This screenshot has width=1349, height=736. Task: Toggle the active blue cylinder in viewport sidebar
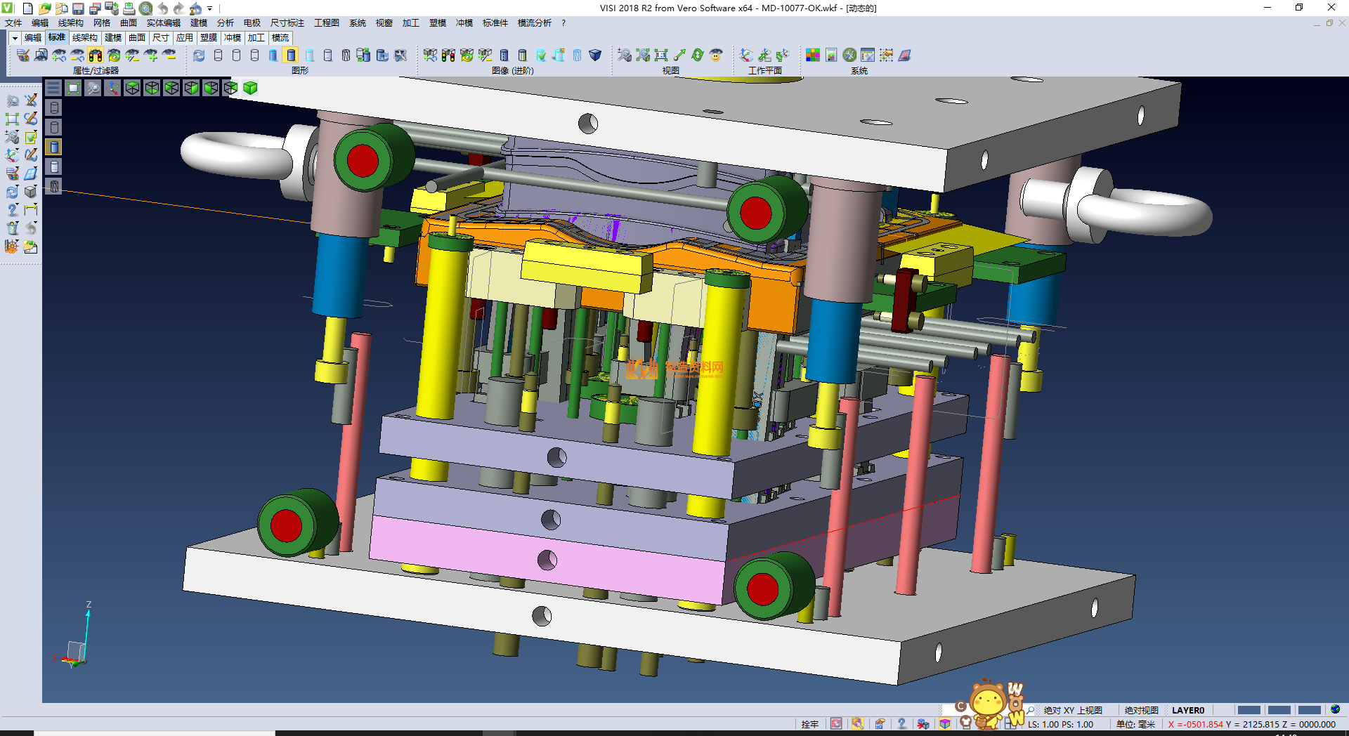point(54,147)
